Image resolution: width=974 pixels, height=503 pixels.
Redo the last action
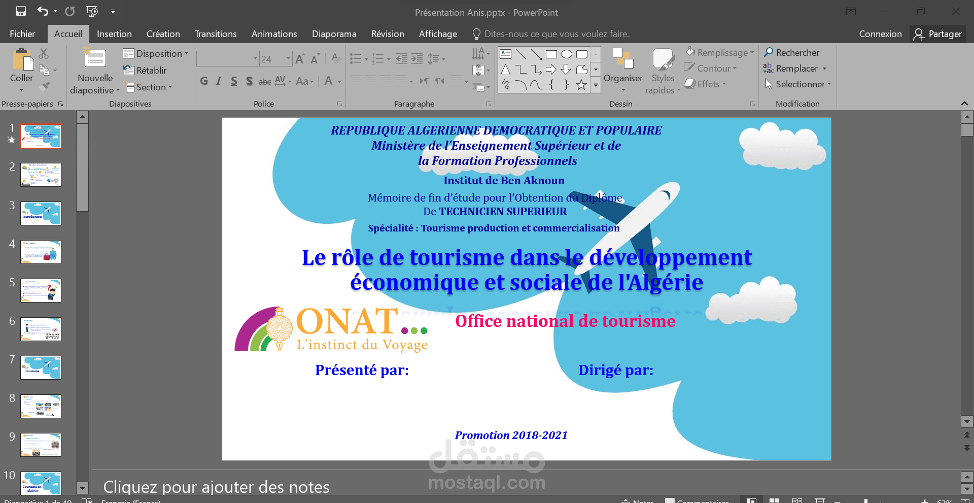pyautogui.click(x=70, y=11)
